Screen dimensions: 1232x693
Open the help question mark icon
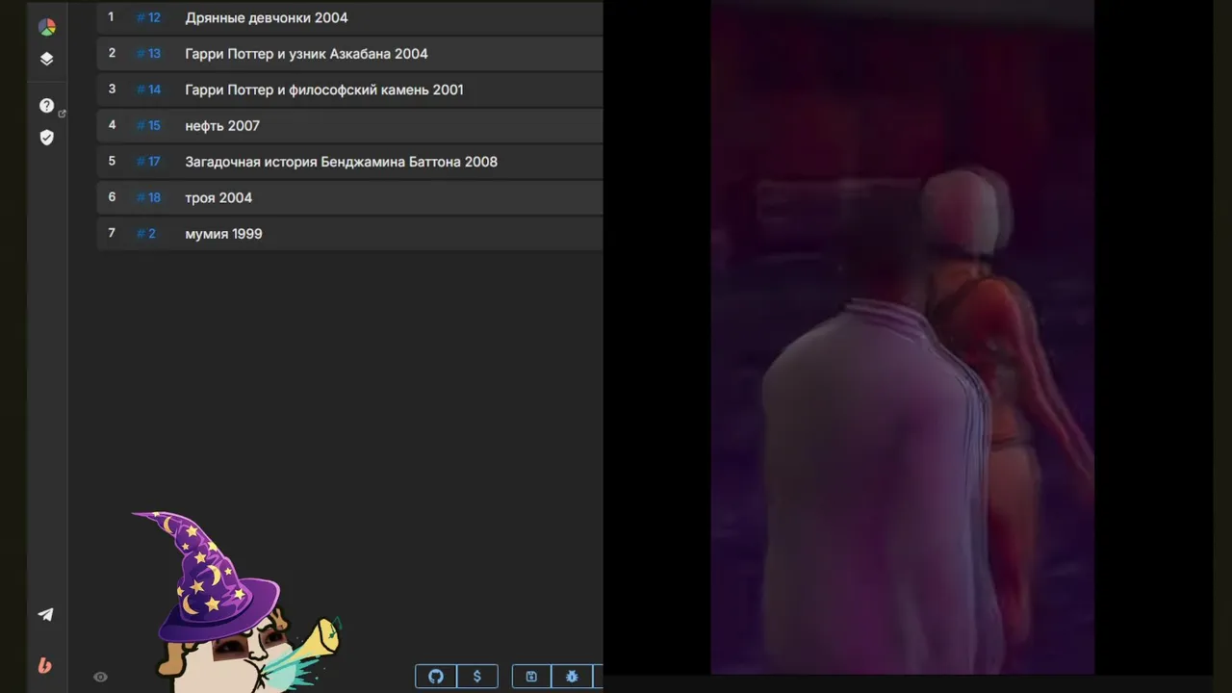[46, 106]
